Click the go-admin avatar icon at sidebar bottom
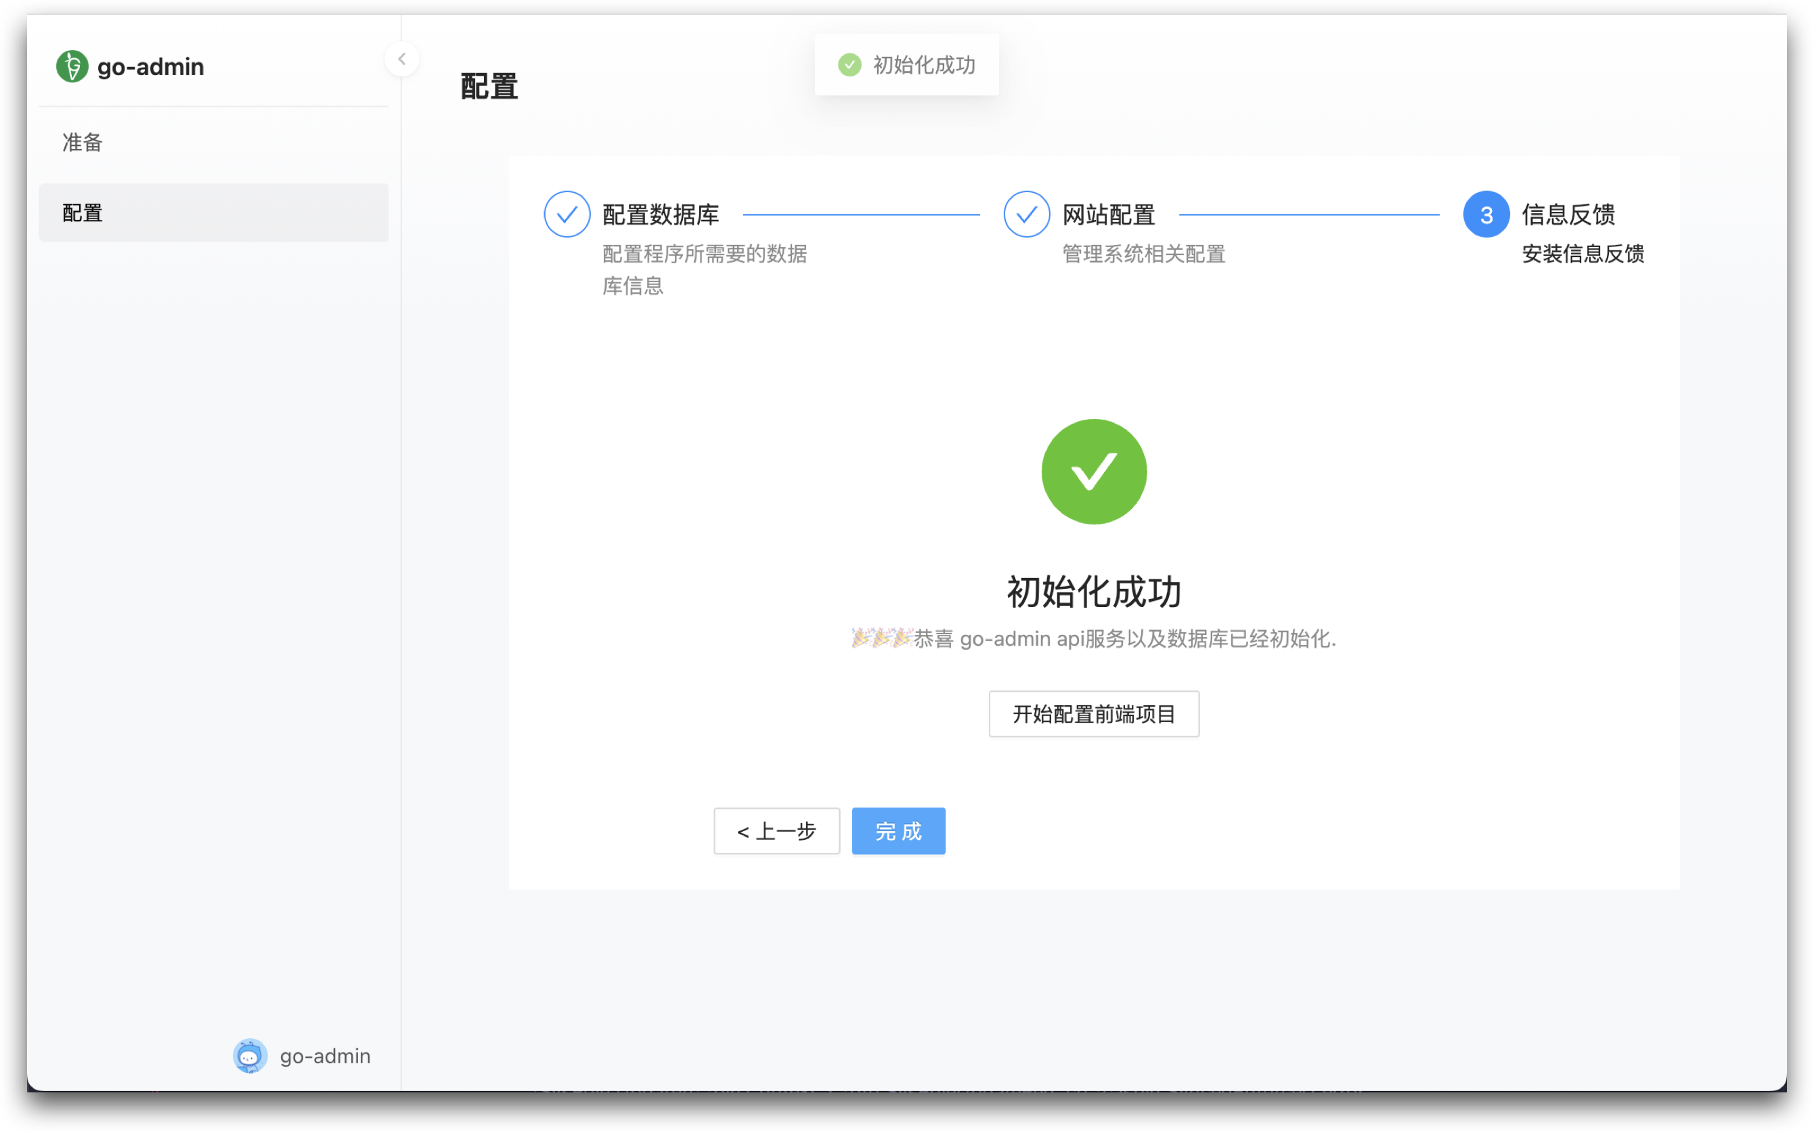 pyautogui.click(x=250, y=1056)
